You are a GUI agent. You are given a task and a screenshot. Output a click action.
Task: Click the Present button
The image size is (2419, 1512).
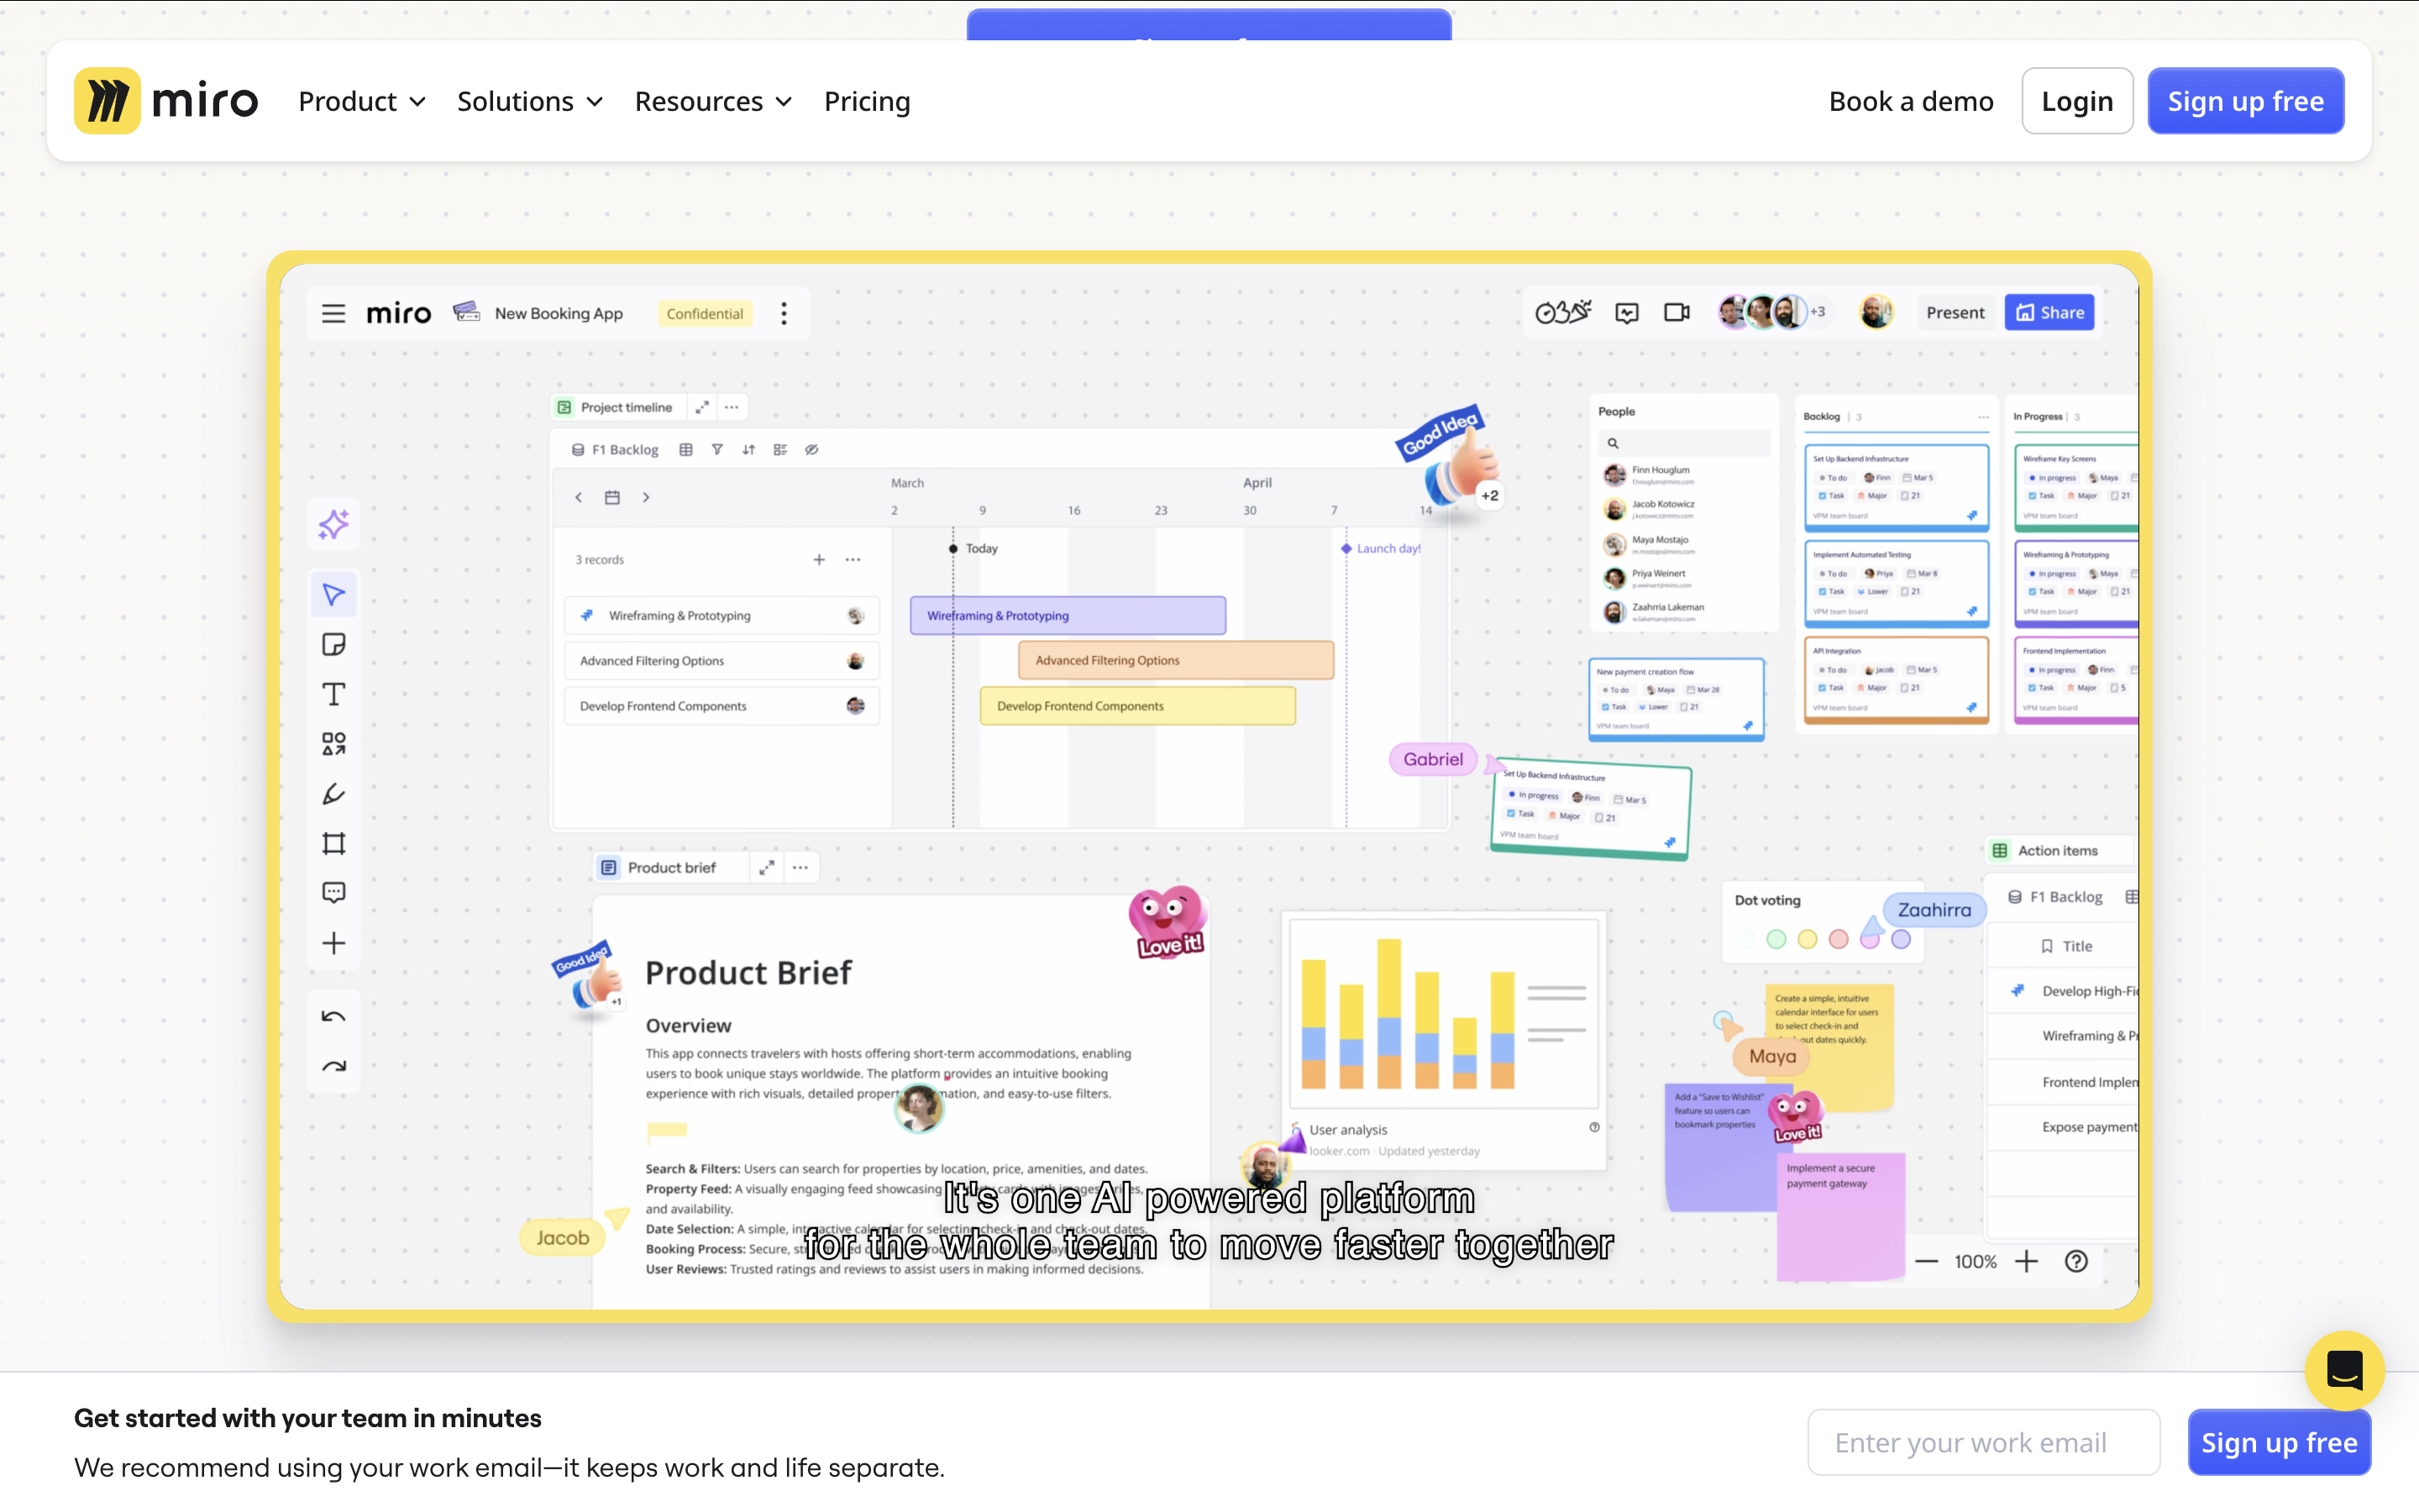tap(1955, 313)
